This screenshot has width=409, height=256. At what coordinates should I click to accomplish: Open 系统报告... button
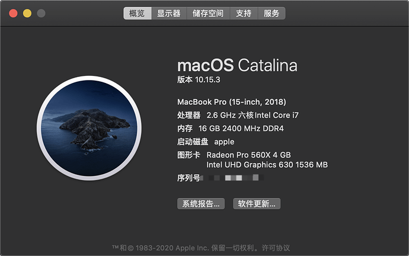(201, 204)
